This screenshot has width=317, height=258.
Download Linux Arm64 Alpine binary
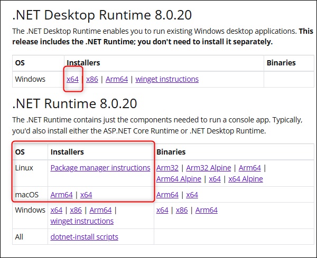point(179,179)
